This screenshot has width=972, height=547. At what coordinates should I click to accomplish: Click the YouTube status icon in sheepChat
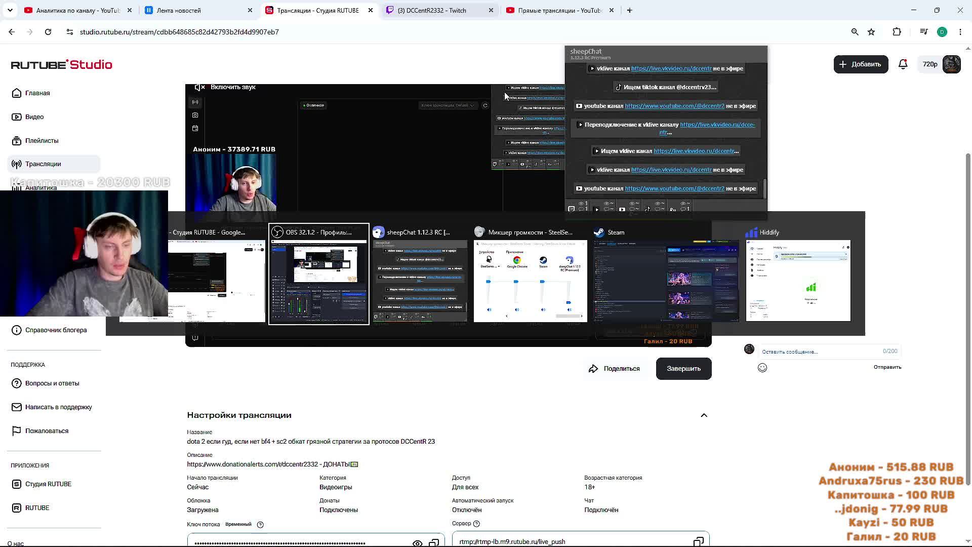click(622, 209)
